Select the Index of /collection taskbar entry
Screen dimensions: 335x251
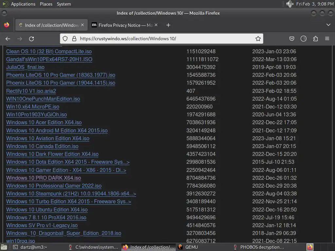(x=149, y=247)
